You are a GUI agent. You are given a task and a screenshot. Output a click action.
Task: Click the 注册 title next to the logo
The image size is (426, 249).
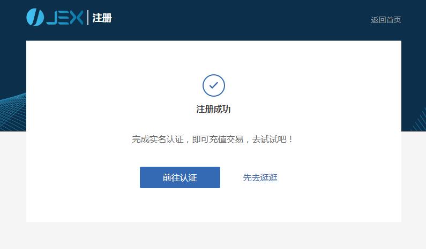tap(102, 18)
